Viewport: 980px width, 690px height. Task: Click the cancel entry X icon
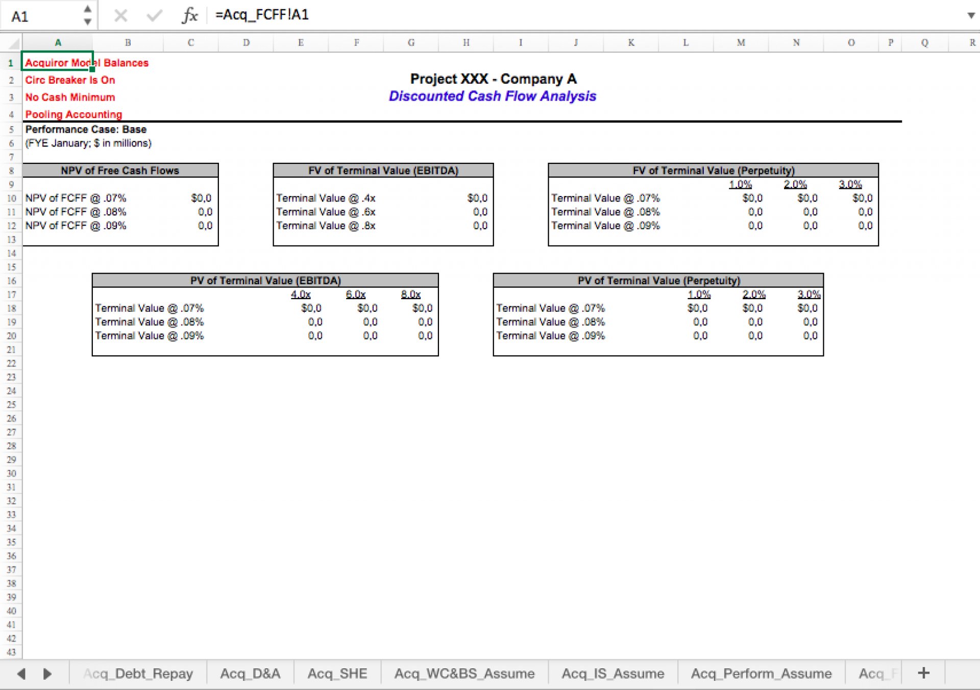coord(121,16)
